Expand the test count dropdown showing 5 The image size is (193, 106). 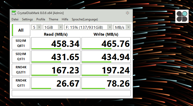[36, 27]
